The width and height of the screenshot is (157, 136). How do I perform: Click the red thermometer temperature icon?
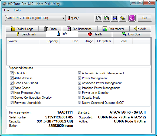point(69,18)
